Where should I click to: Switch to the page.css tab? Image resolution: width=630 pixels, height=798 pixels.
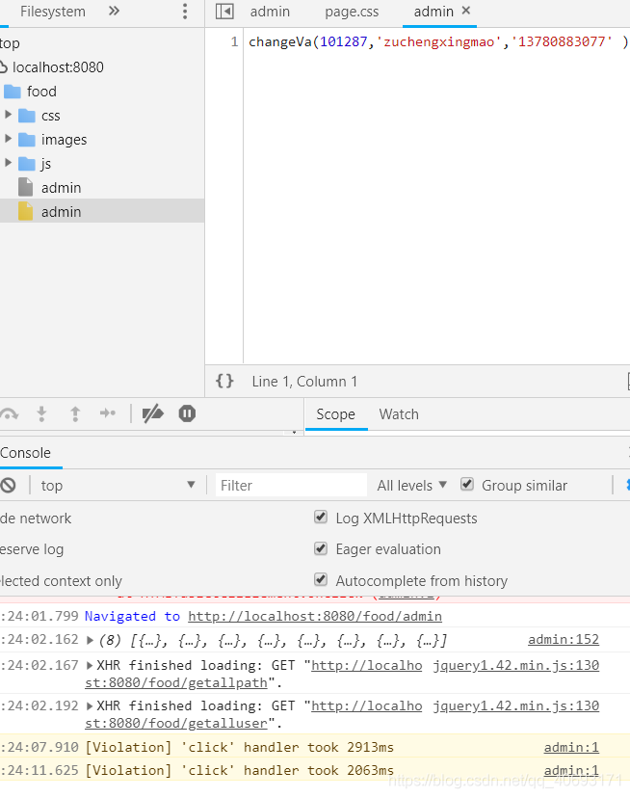352,12
